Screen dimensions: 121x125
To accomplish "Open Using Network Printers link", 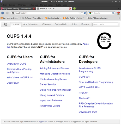I will click(52, 95).
